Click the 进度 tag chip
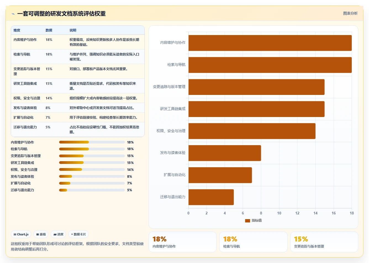 pos(58,234)
